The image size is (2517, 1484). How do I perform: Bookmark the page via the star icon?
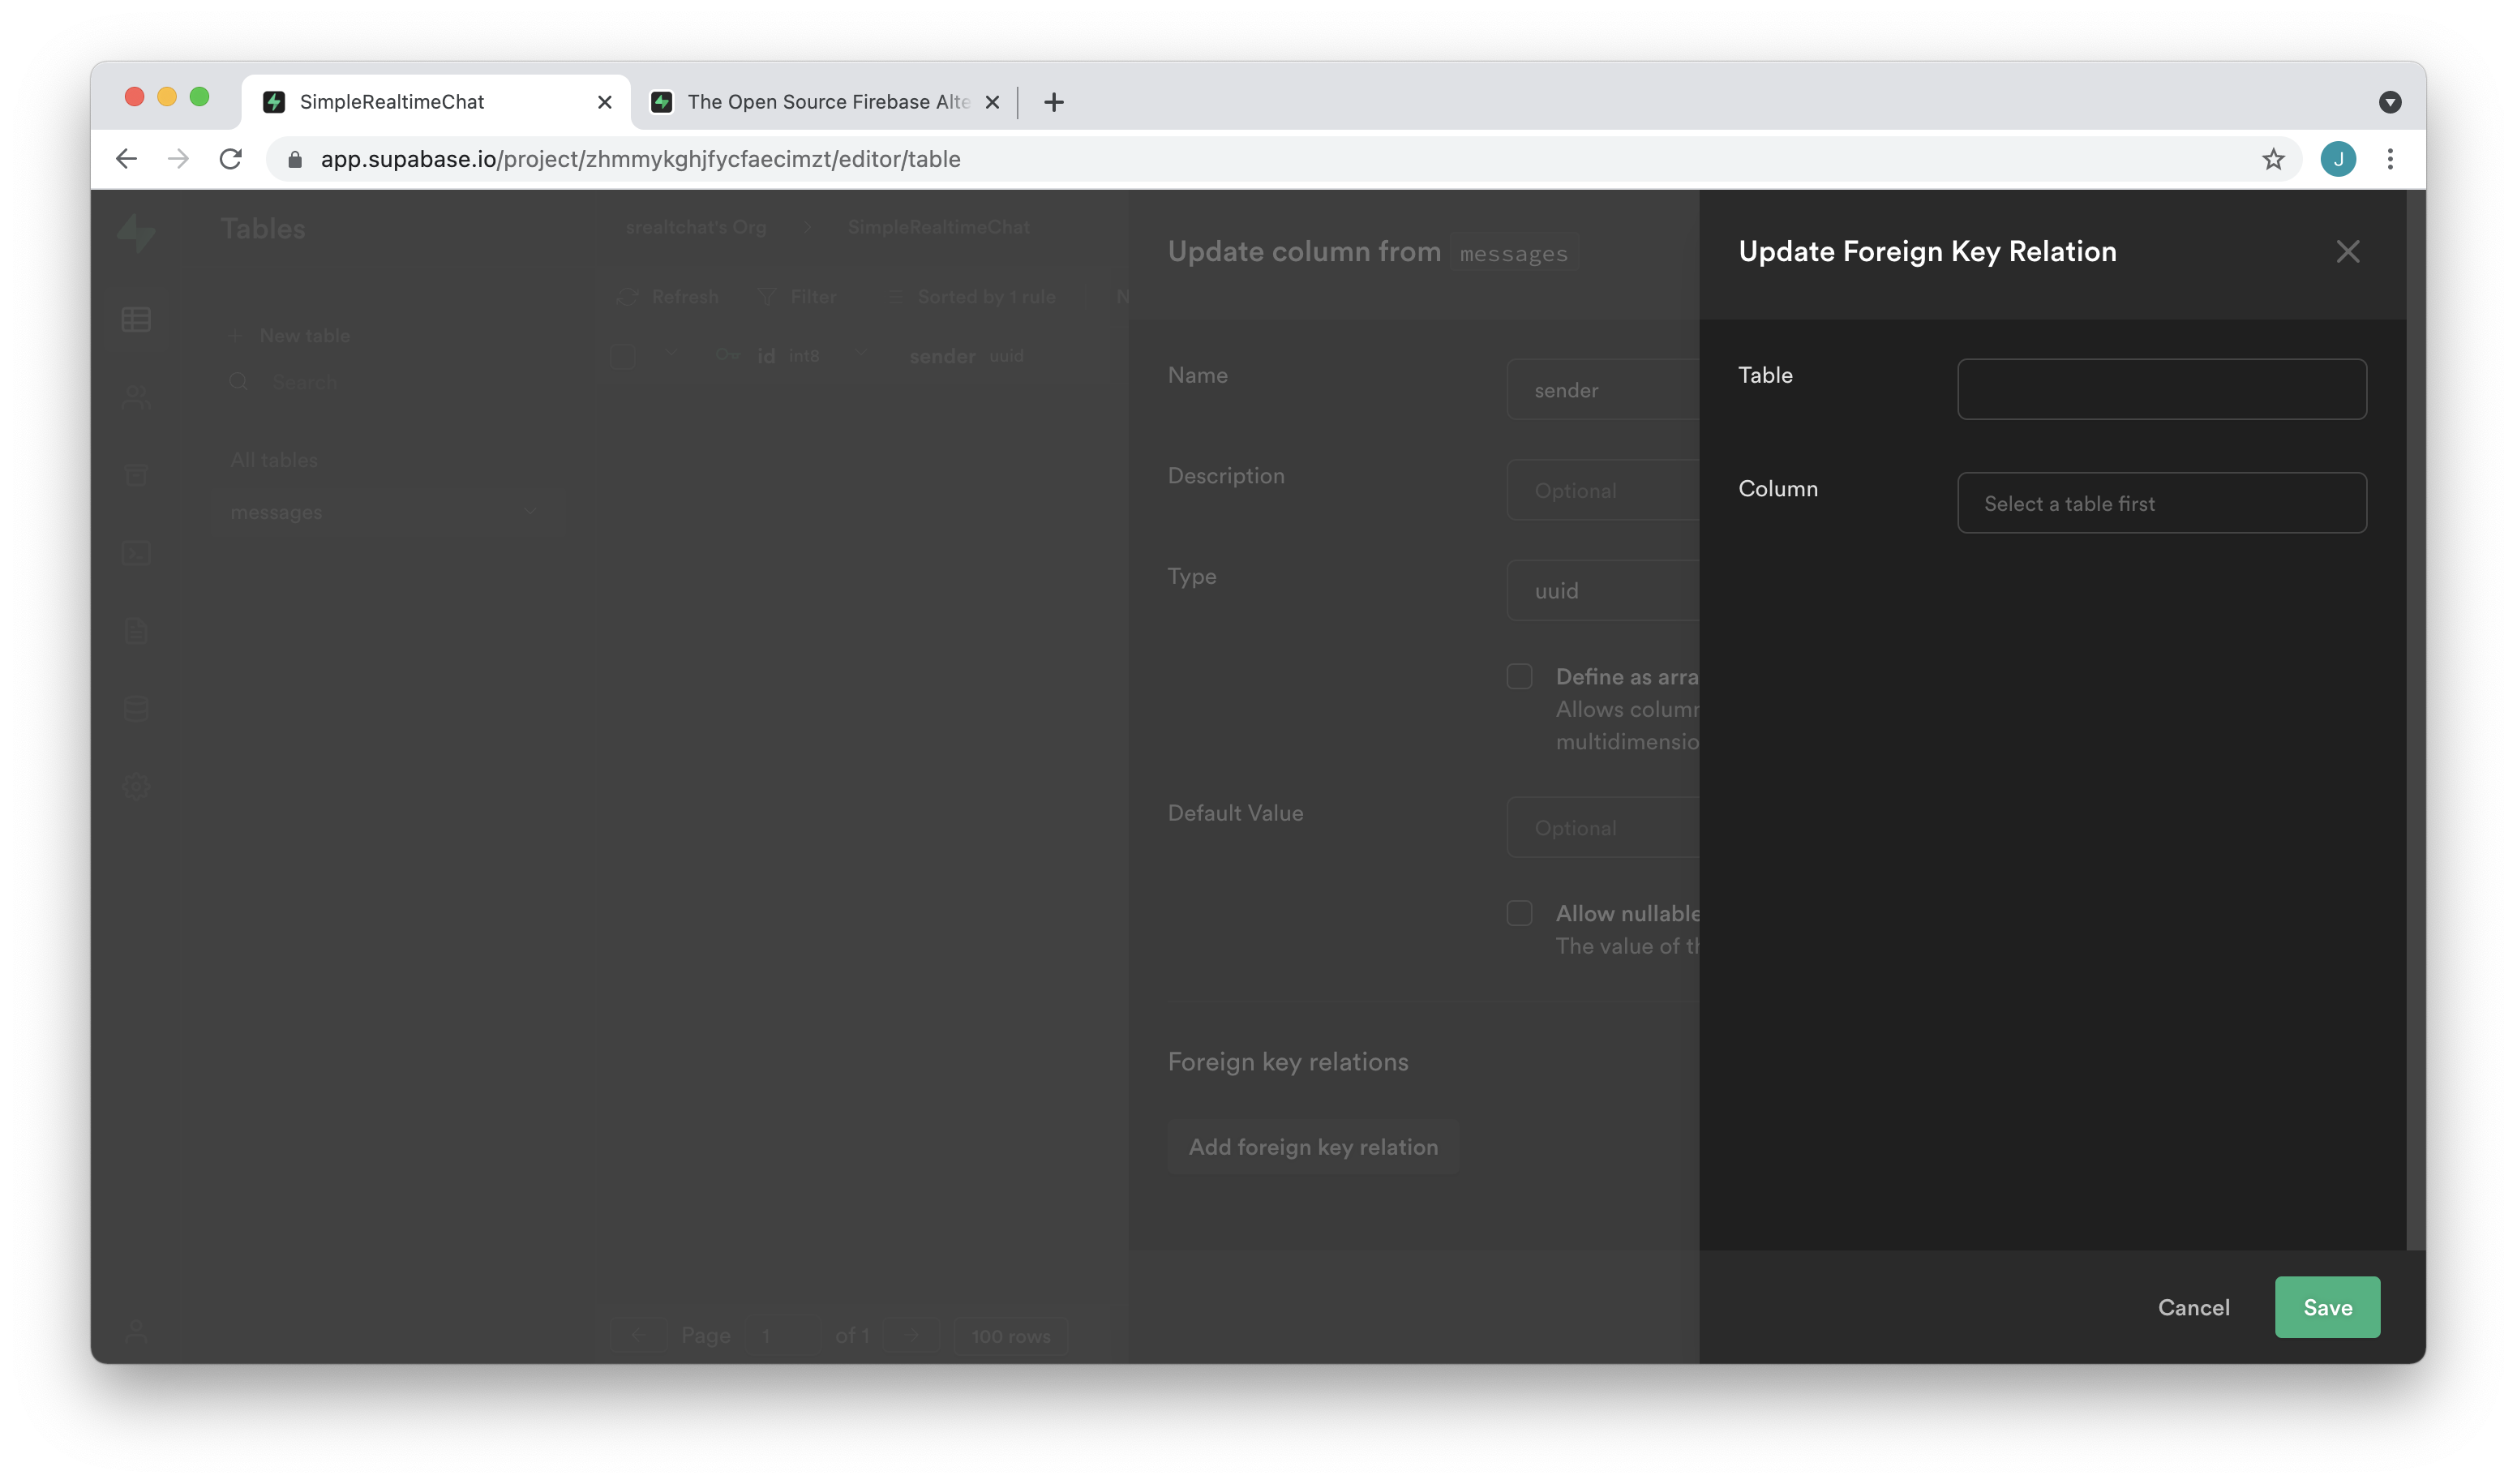(2273, 158)
